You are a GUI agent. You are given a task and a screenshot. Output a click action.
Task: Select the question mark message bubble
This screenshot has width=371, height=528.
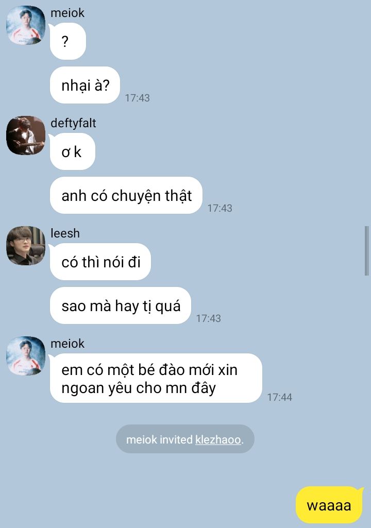[68, 41]
